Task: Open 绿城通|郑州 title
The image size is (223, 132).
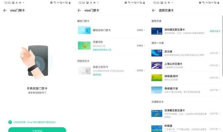Action: [171, 76]
